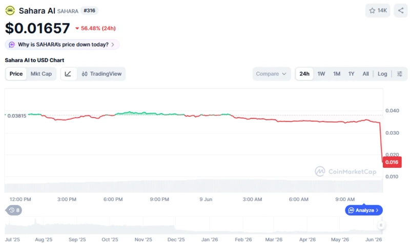Open TradingView candlestick chart
The height and width of the screenshot is (243, 410).
pos(101,74)
